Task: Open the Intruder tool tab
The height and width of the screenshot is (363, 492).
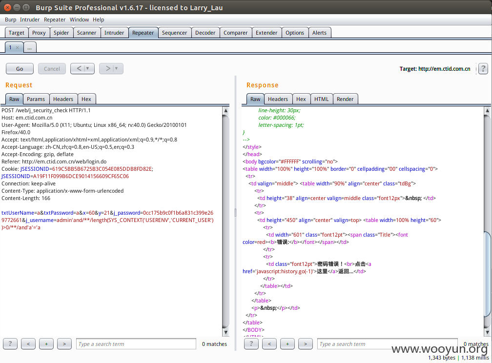Action: coord(114,33)
